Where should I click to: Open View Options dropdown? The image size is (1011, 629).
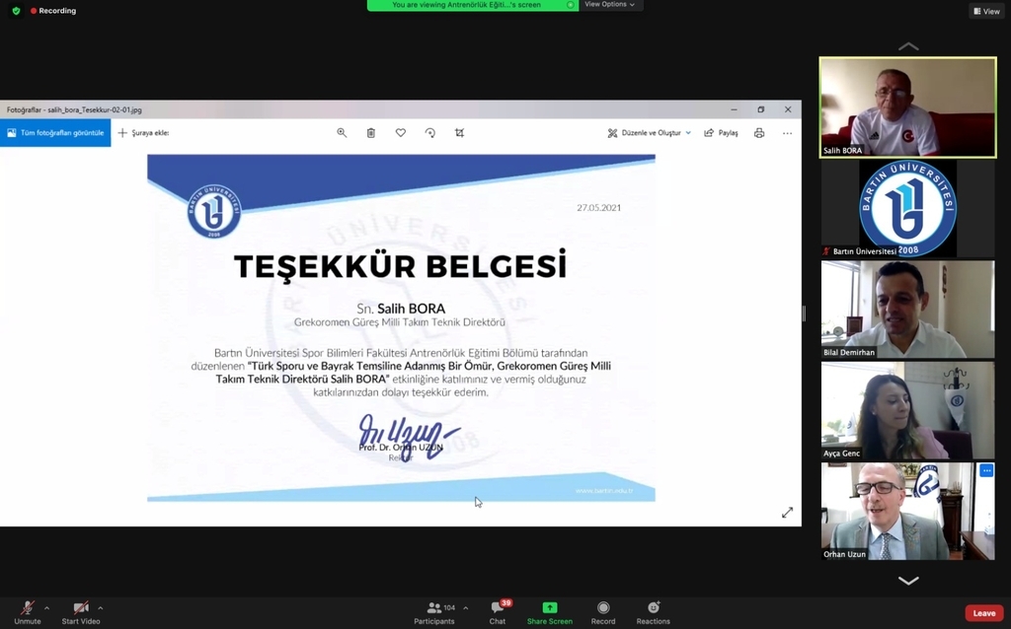tap(609, 5)
